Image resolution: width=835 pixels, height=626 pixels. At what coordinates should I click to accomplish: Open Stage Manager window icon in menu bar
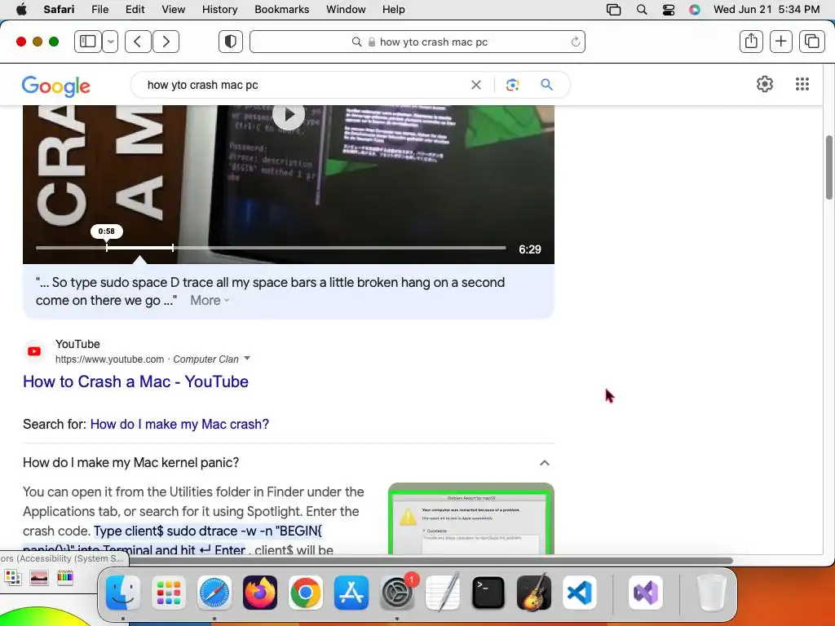pos(613,9)
